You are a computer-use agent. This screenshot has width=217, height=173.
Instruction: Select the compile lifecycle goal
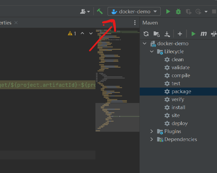(181, 76)
